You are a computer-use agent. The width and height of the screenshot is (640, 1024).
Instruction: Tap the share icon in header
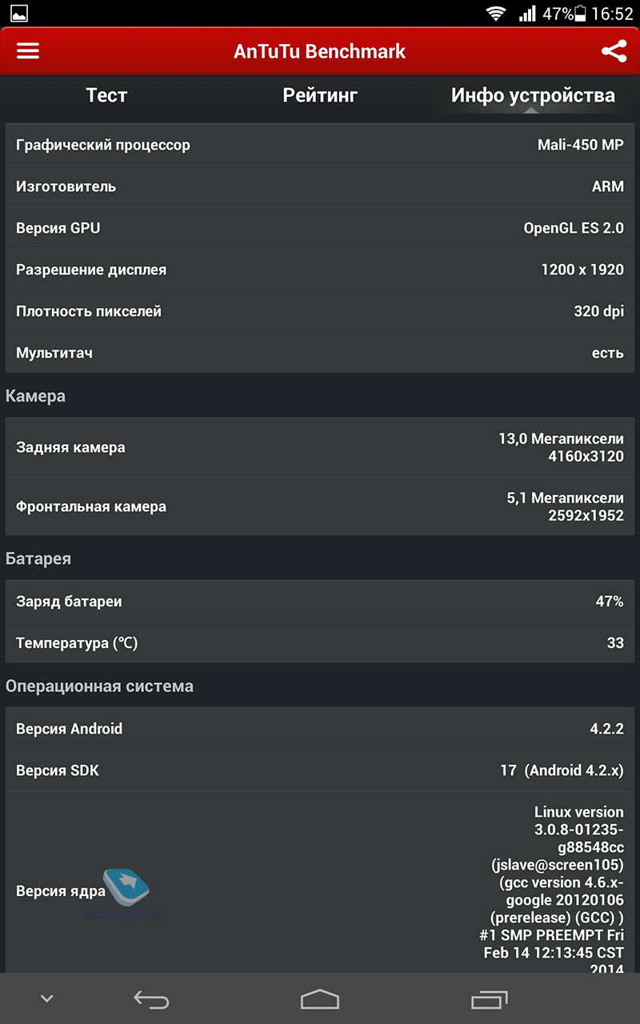pos(614,51)
